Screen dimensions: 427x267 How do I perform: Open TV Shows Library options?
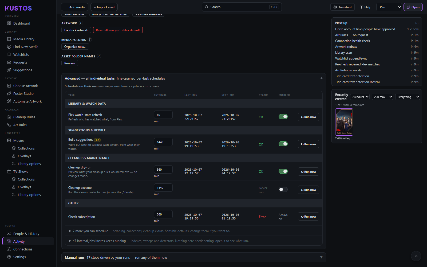tap(29, 195)
